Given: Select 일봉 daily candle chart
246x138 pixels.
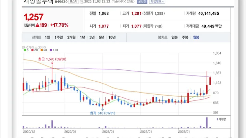Looking at the screenshot, I should point(175,38).
